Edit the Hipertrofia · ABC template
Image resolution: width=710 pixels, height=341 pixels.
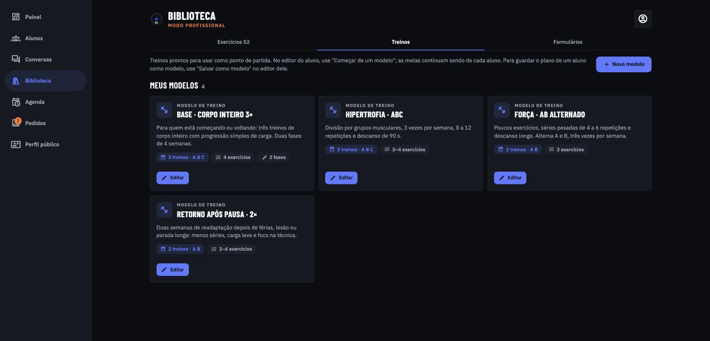341,178
